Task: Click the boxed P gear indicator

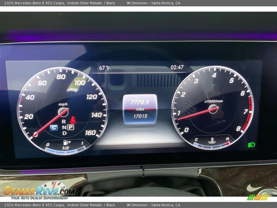Action: pos(70,127)
